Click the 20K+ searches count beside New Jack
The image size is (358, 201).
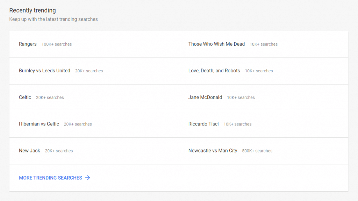click(59, 151)
